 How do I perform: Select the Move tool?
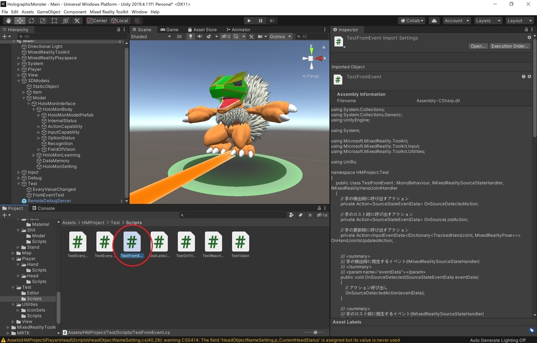[x=20, y=21]
